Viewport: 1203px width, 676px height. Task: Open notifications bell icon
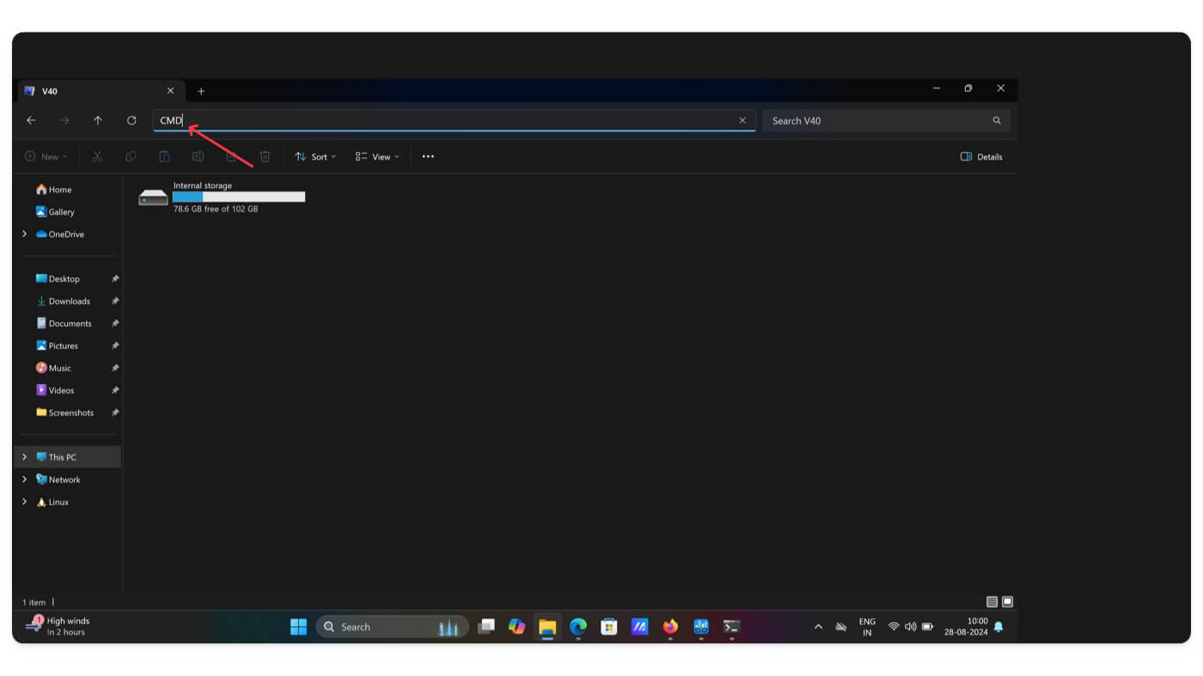[998, 627]
